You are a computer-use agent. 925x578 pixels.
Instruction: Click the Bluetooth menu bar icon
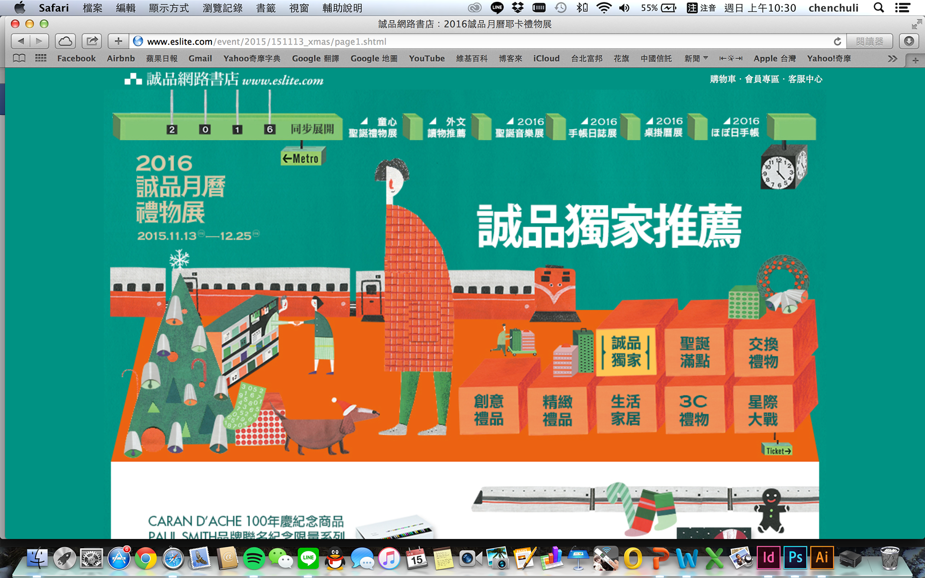click(x=582, y=8)
